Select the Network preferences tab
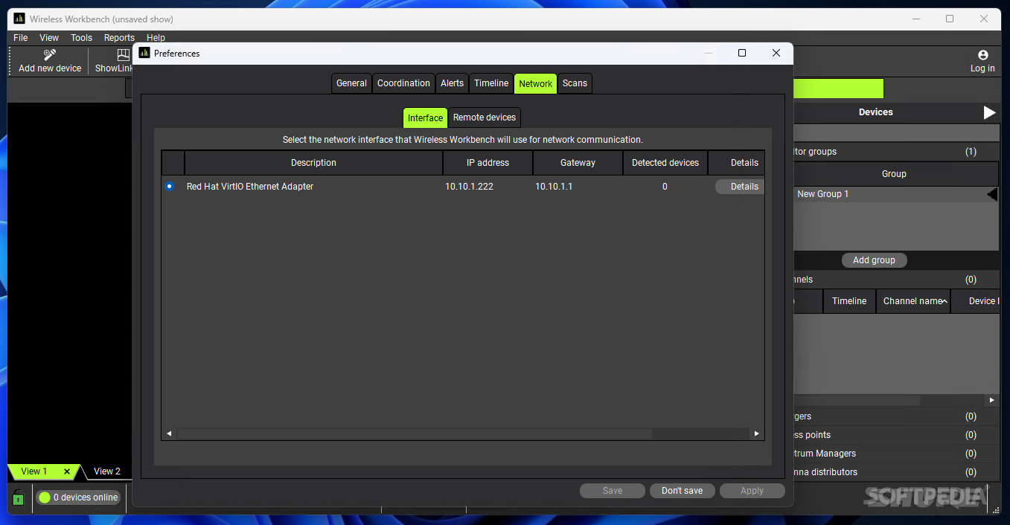The height and width of the screenshot is (525, 1010). coord(536,83)
